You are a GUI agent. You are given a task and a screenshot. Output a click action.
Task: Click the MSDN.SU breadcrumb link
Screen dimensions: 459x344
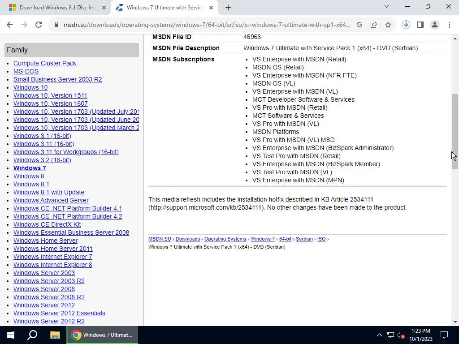click(x=160, y=239)
